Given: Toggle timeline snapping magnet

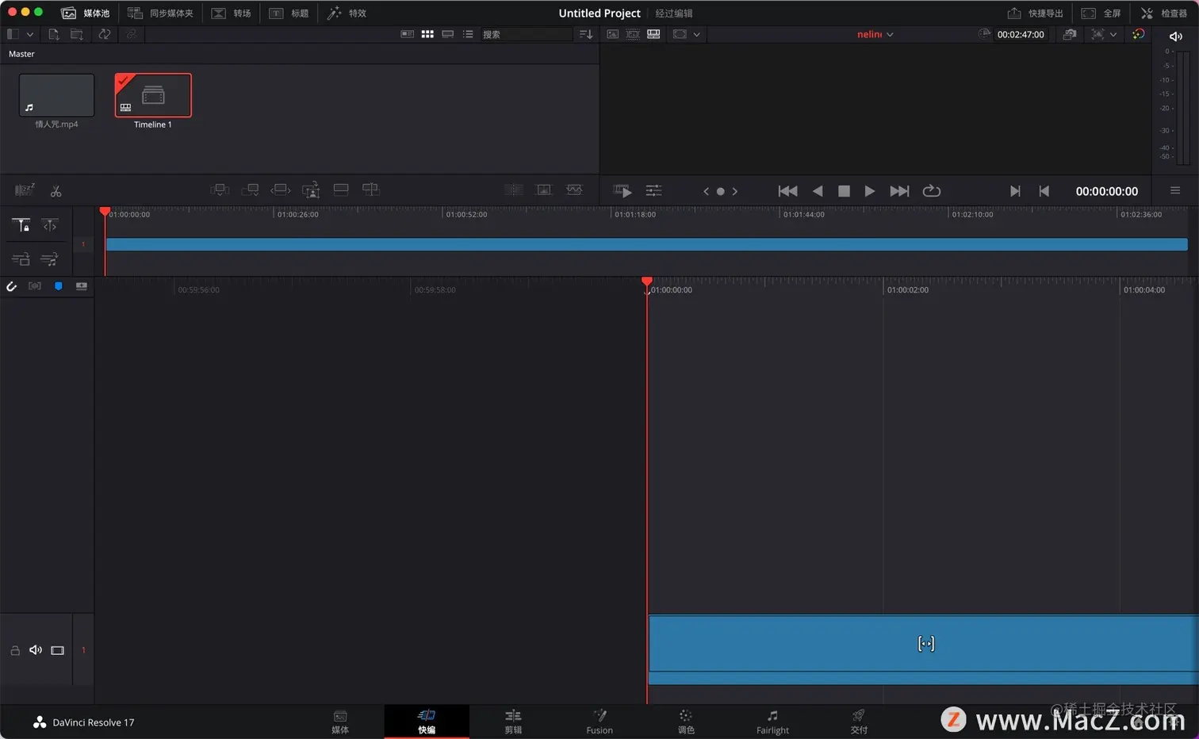Looking at the screenshot, I should point(11,286).
